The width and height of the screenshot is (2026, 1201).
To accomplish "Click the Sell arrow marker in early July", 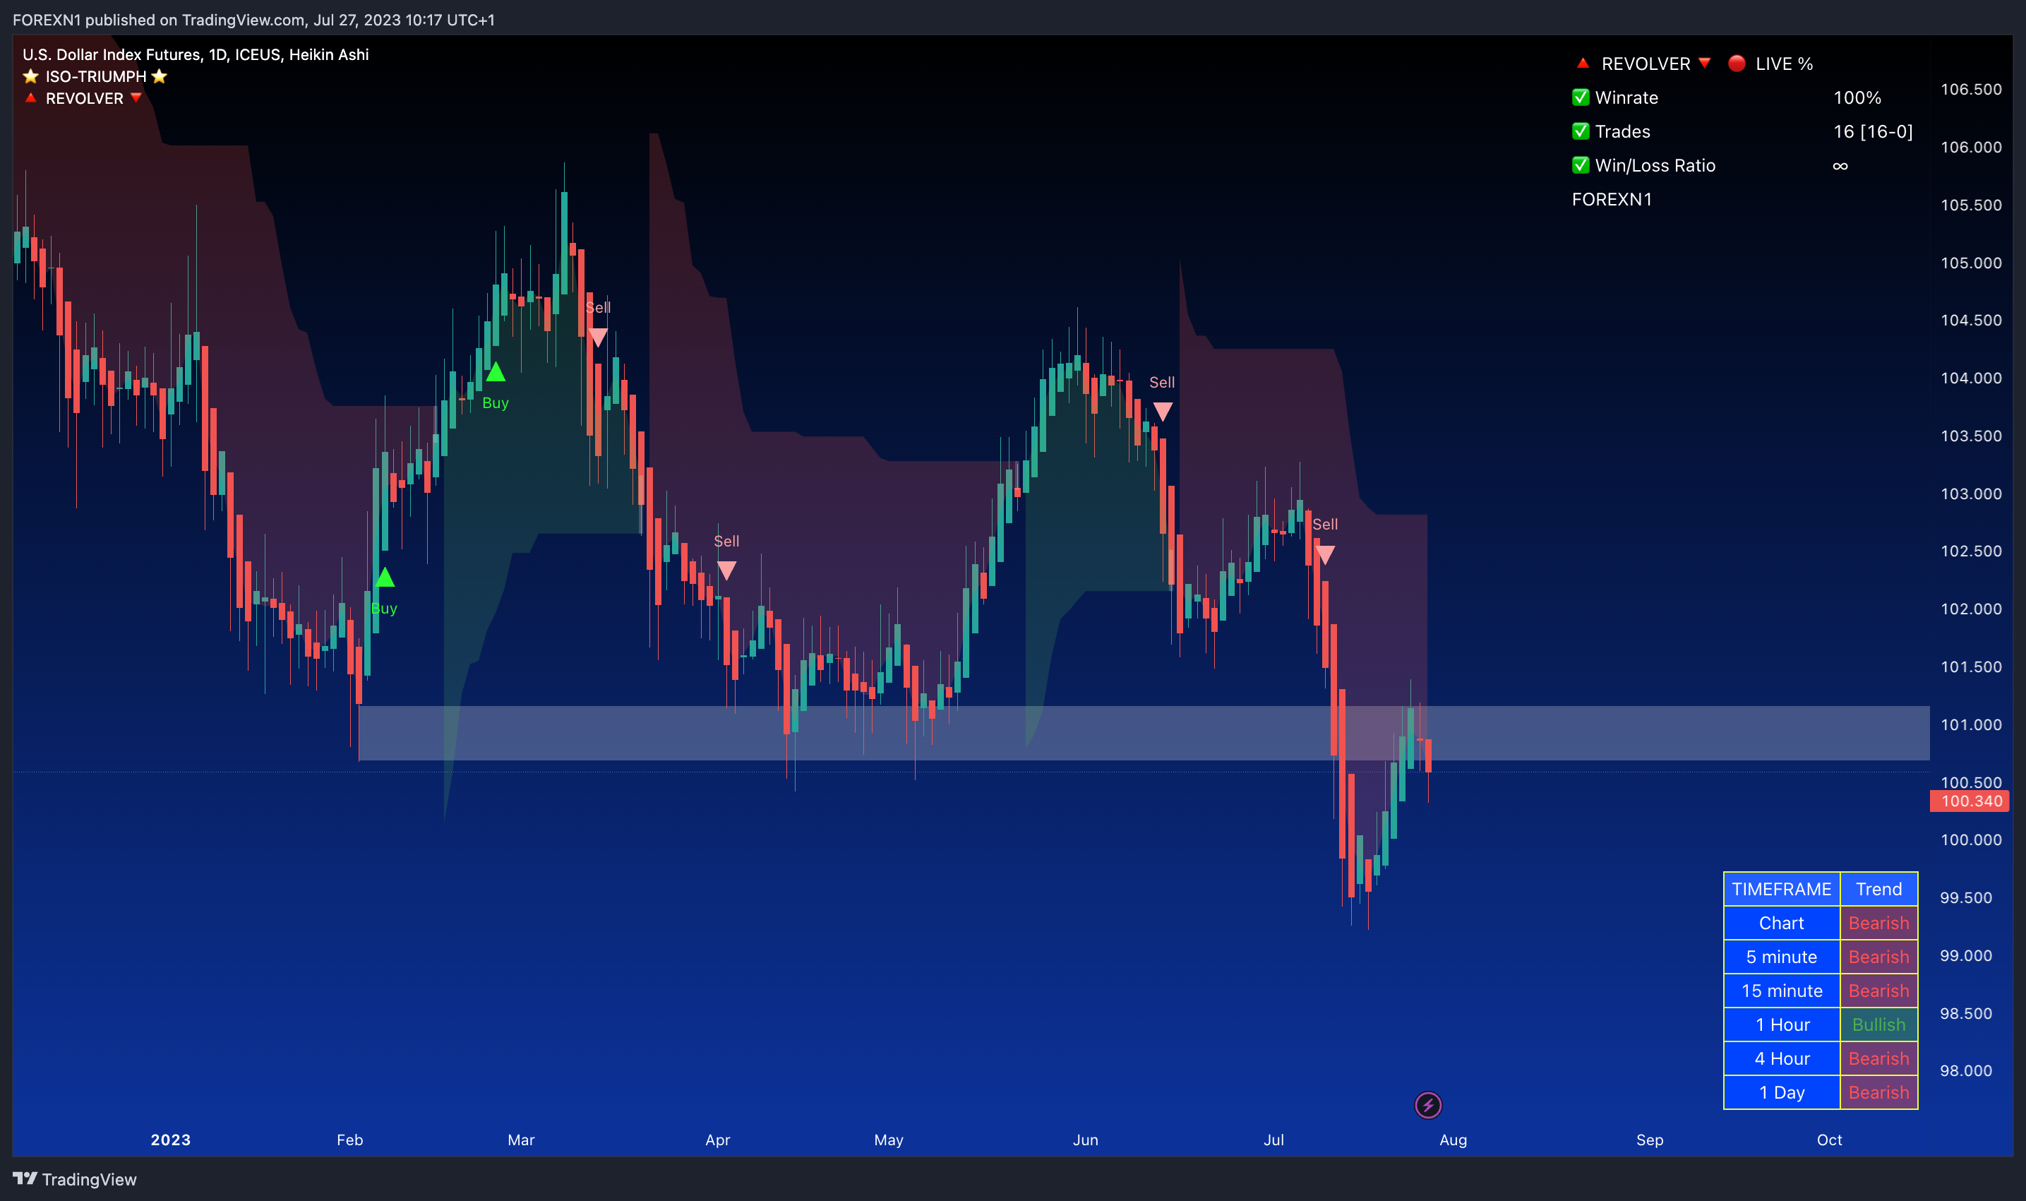I will (1324, 554).
